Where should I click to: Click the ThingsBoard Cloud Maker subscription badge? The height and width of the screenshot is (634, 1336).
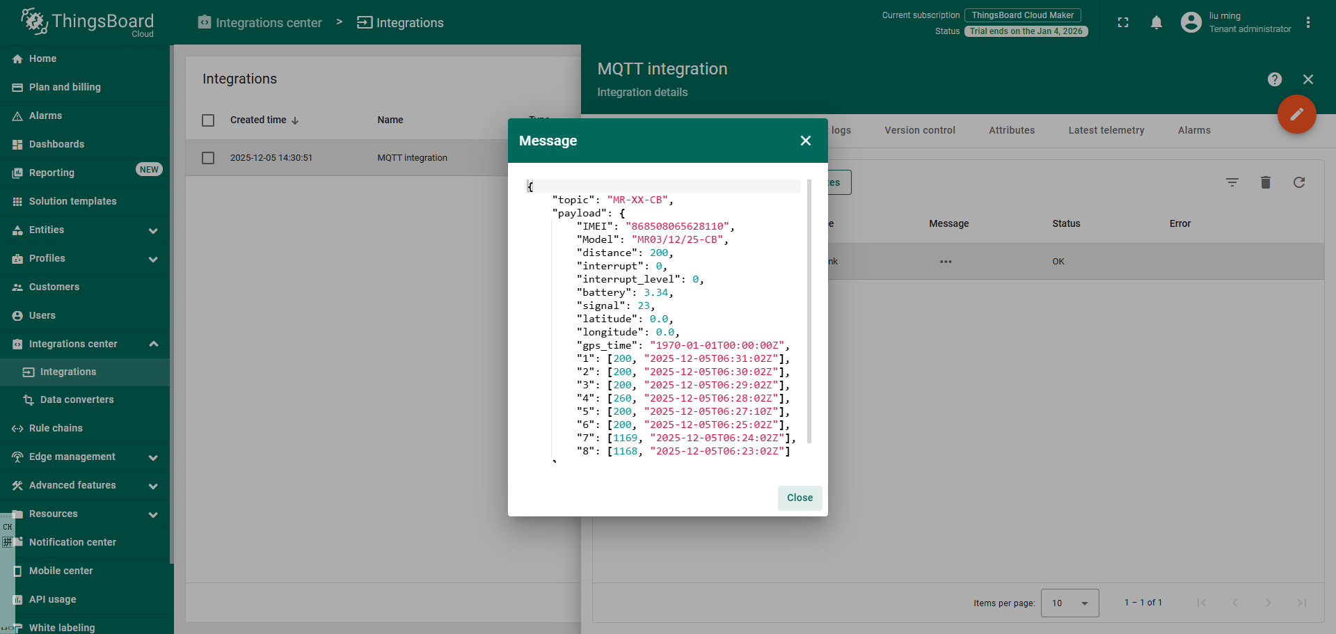[x=1023, y=15]
